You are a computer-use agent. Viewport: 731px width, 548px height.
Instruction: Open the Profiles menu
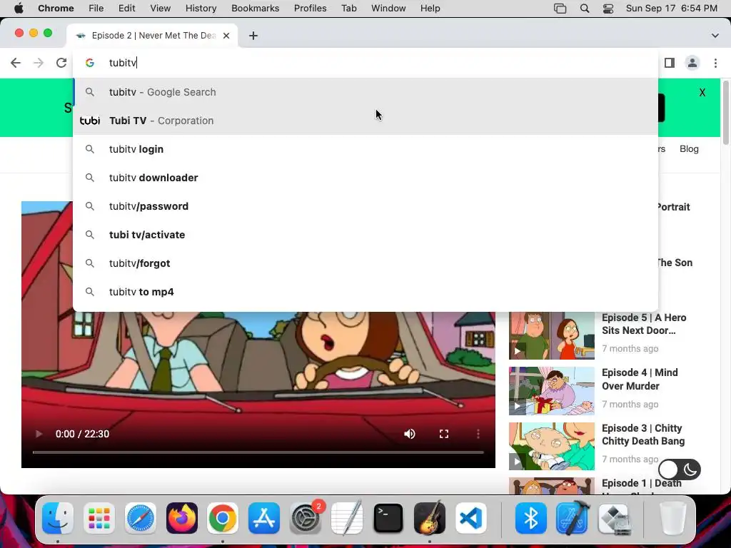pos(310,8)
